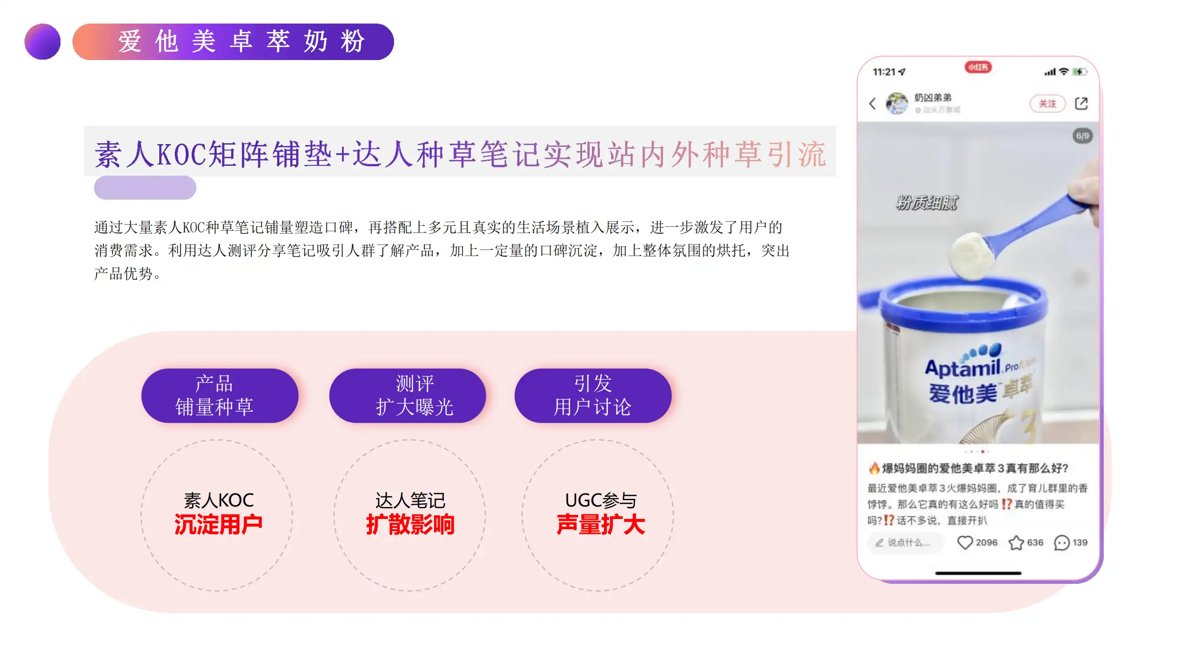
Task: Click the 达人笔记 扩散影响 dashed circle
Action: point(410,515)
